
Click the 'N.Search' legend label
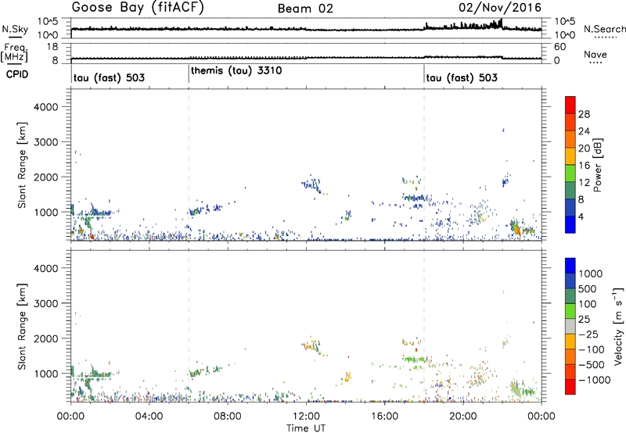(604, 29)
